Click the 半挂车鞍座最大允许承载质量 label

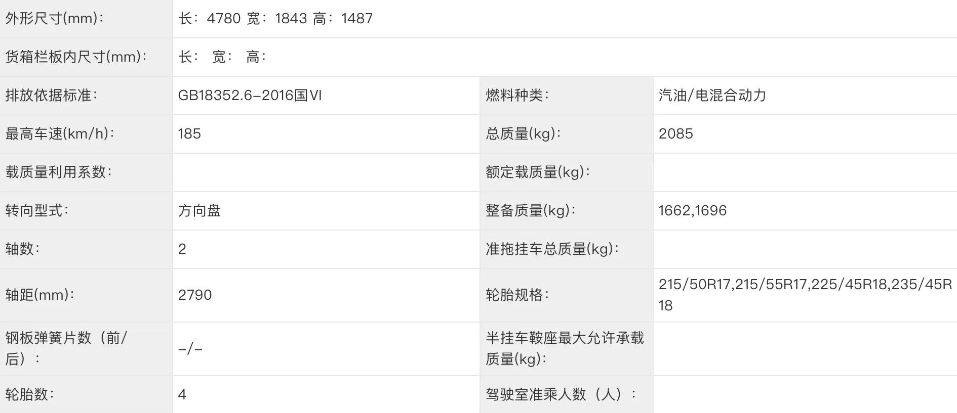pos(565,348)
